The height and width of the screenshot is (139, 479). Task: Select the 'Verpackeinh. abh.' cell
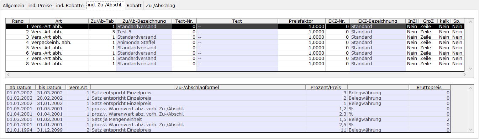click(x=59, y=42)
